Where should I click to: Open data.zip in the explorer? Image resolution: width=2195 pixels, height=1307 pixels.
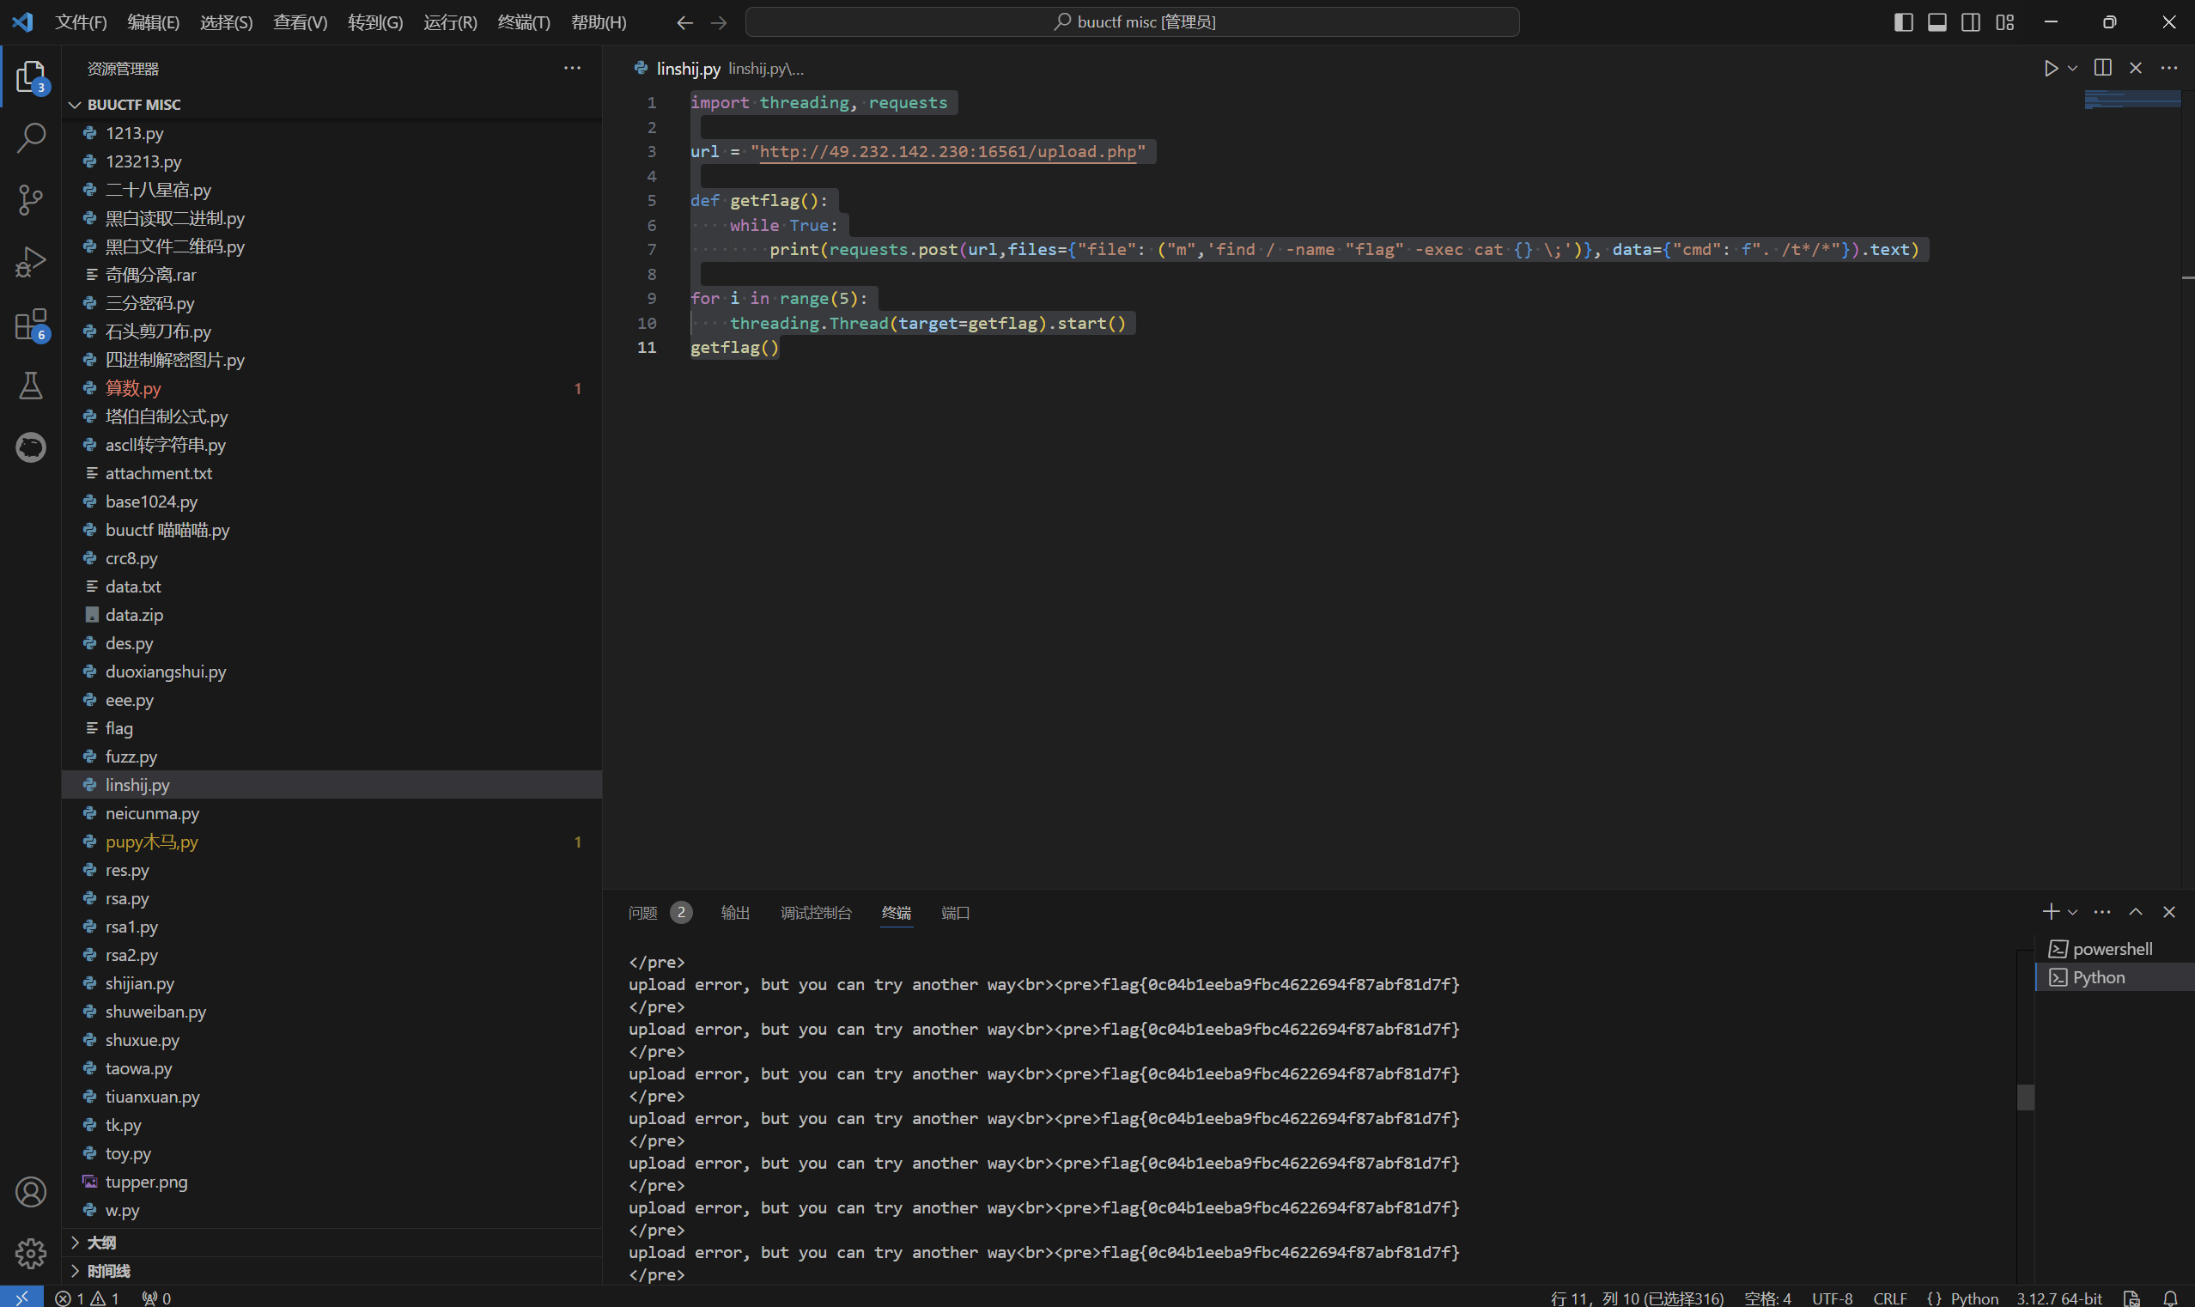click(332, 615)
